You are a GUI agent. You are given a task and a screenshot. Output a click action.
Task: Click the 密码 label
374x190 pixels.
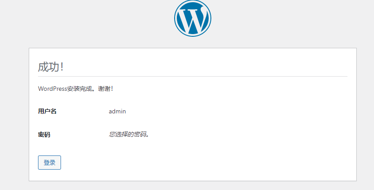tap(44, 134)
